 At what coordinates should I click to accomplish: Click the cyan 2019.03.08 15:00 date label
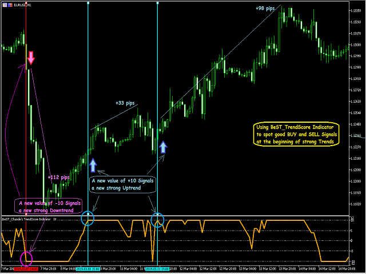point(88,269)
